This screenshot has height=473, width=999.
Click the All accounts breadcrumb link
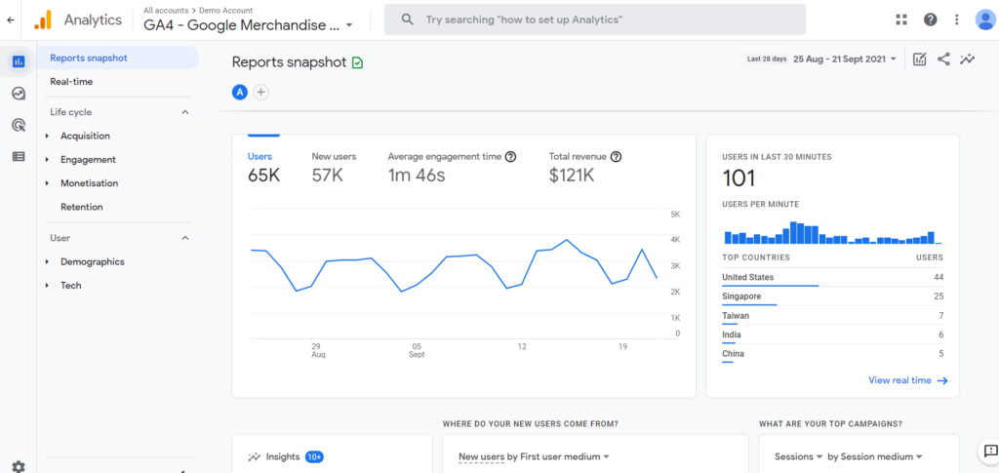tap(165, 10)
